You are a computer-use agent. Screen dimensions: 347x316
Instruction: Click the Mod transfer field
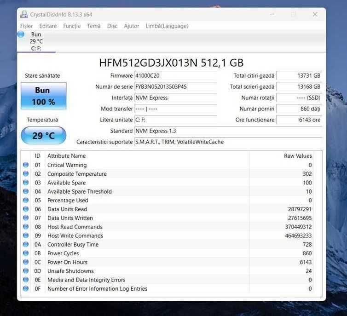click(x=176, y=109)
